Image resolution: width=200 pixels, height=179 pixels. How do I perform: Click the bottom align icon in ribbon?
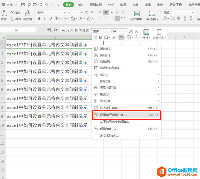(112, 13)
